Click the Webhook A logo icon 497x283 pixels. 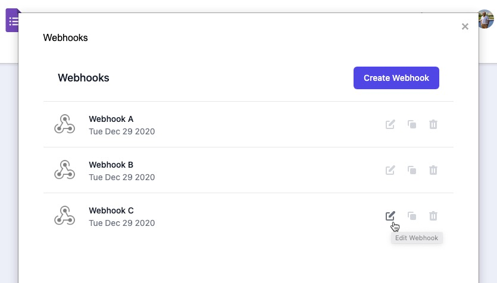64,124
